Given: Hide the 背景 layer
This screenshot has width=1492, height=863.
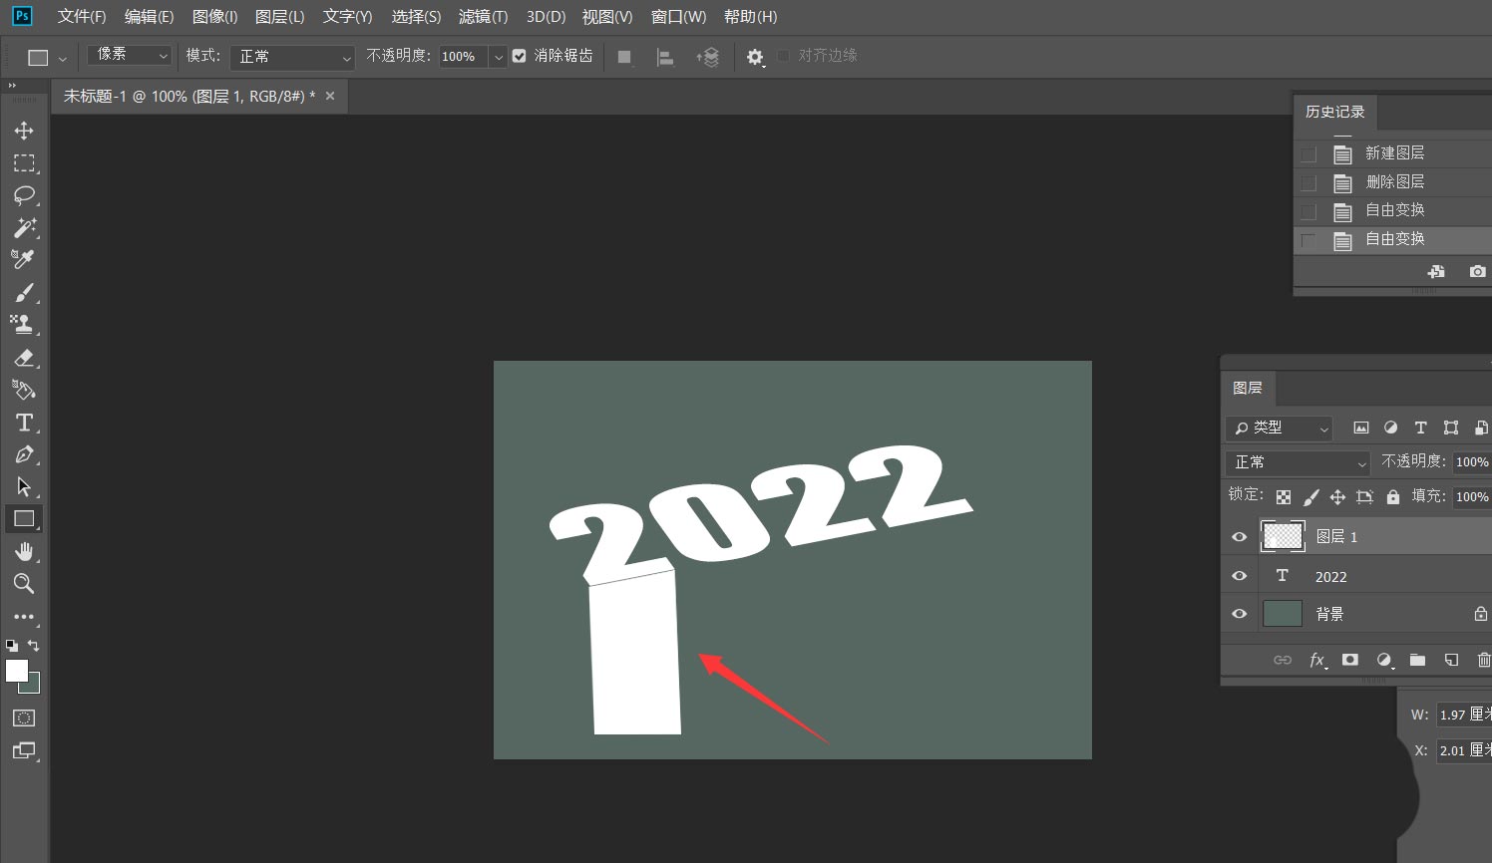Looking at the screenshot, I should [1239, 614].
